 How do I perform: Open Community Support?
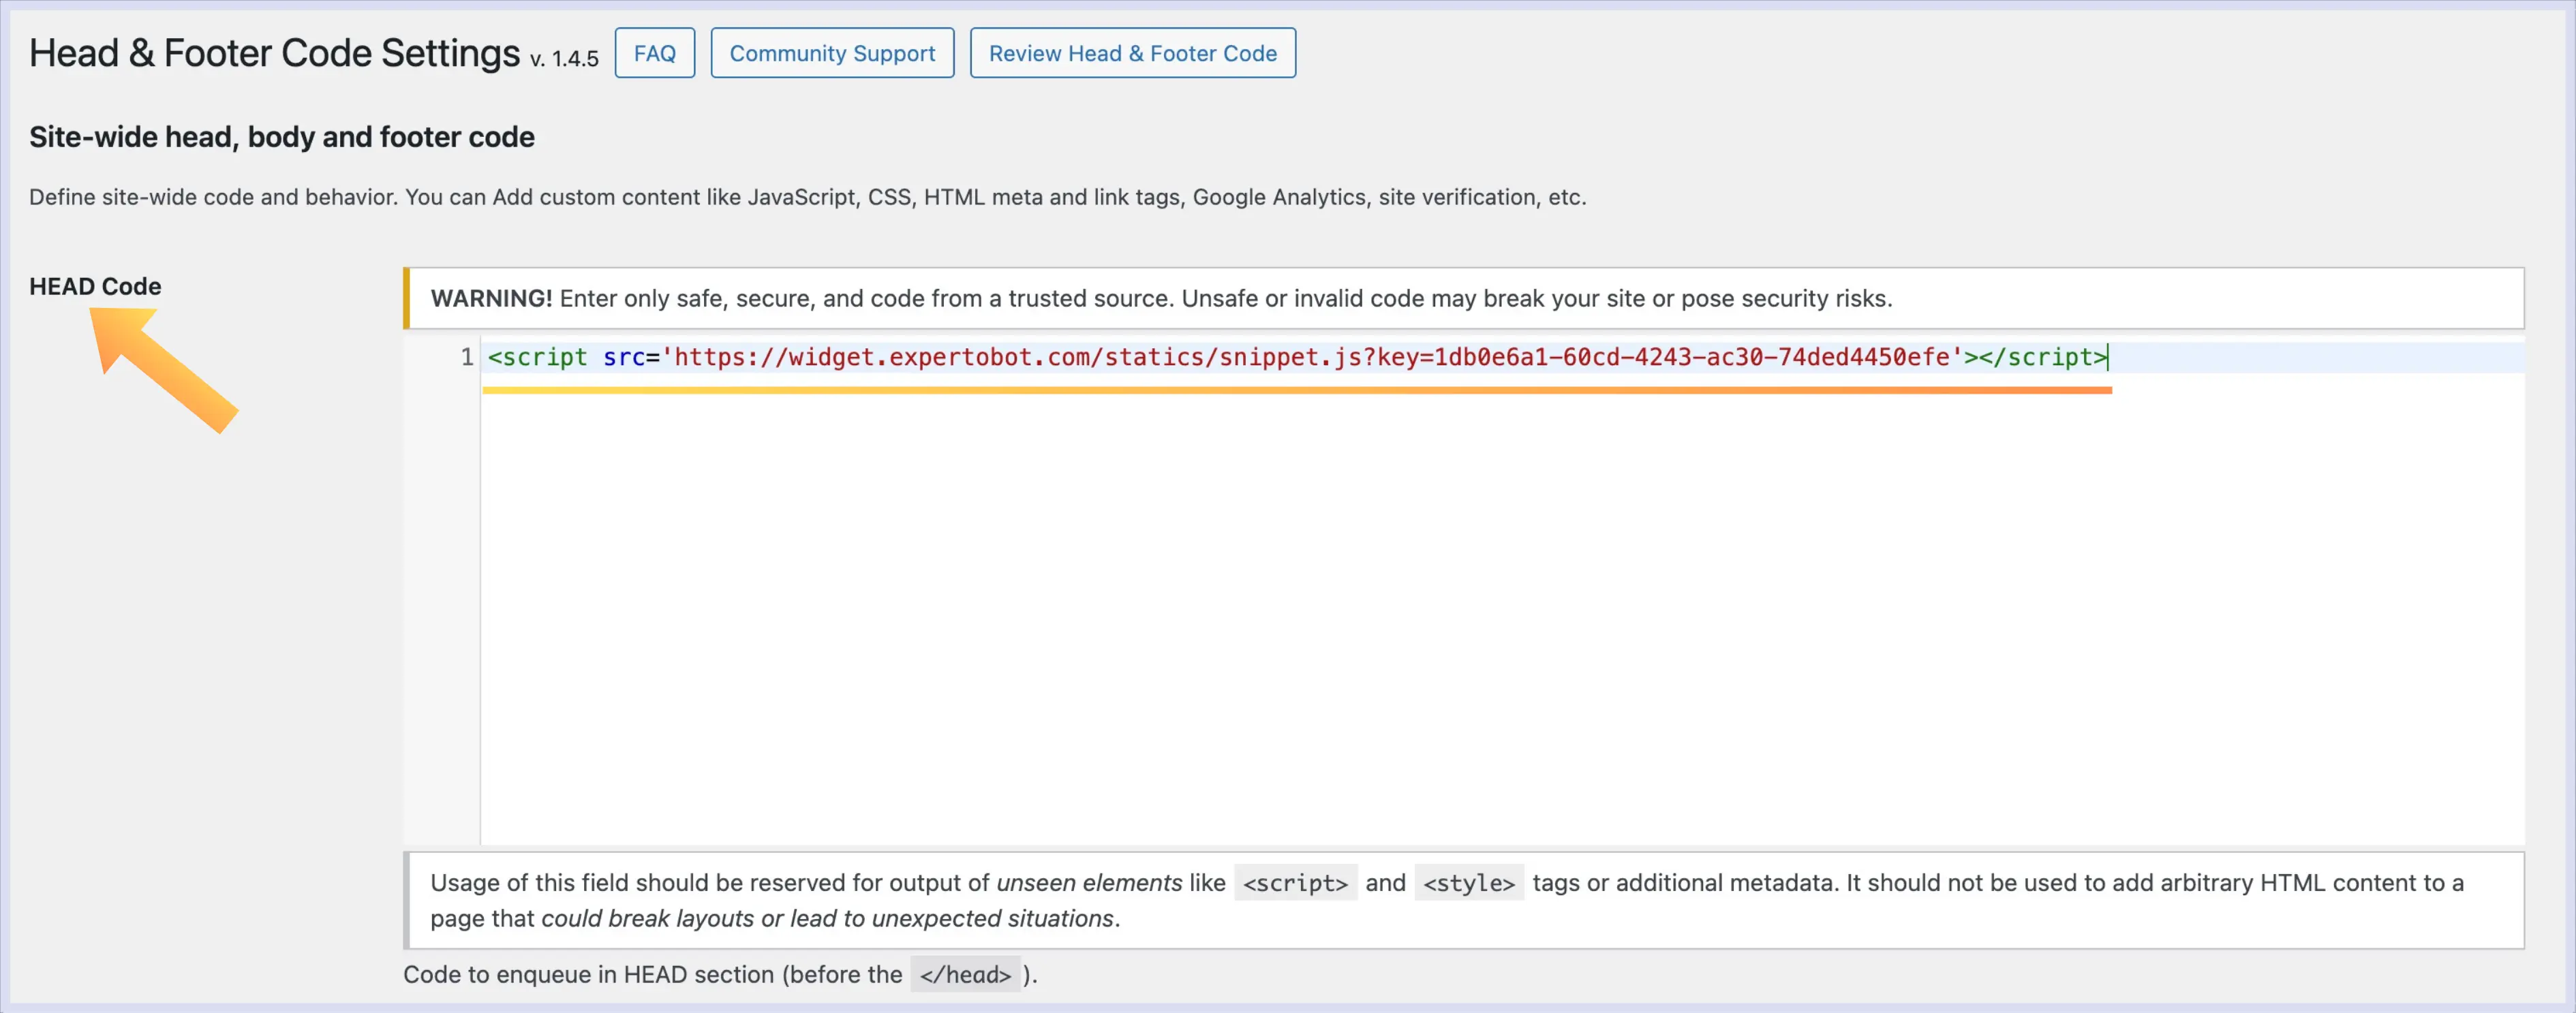pos(832,53)
